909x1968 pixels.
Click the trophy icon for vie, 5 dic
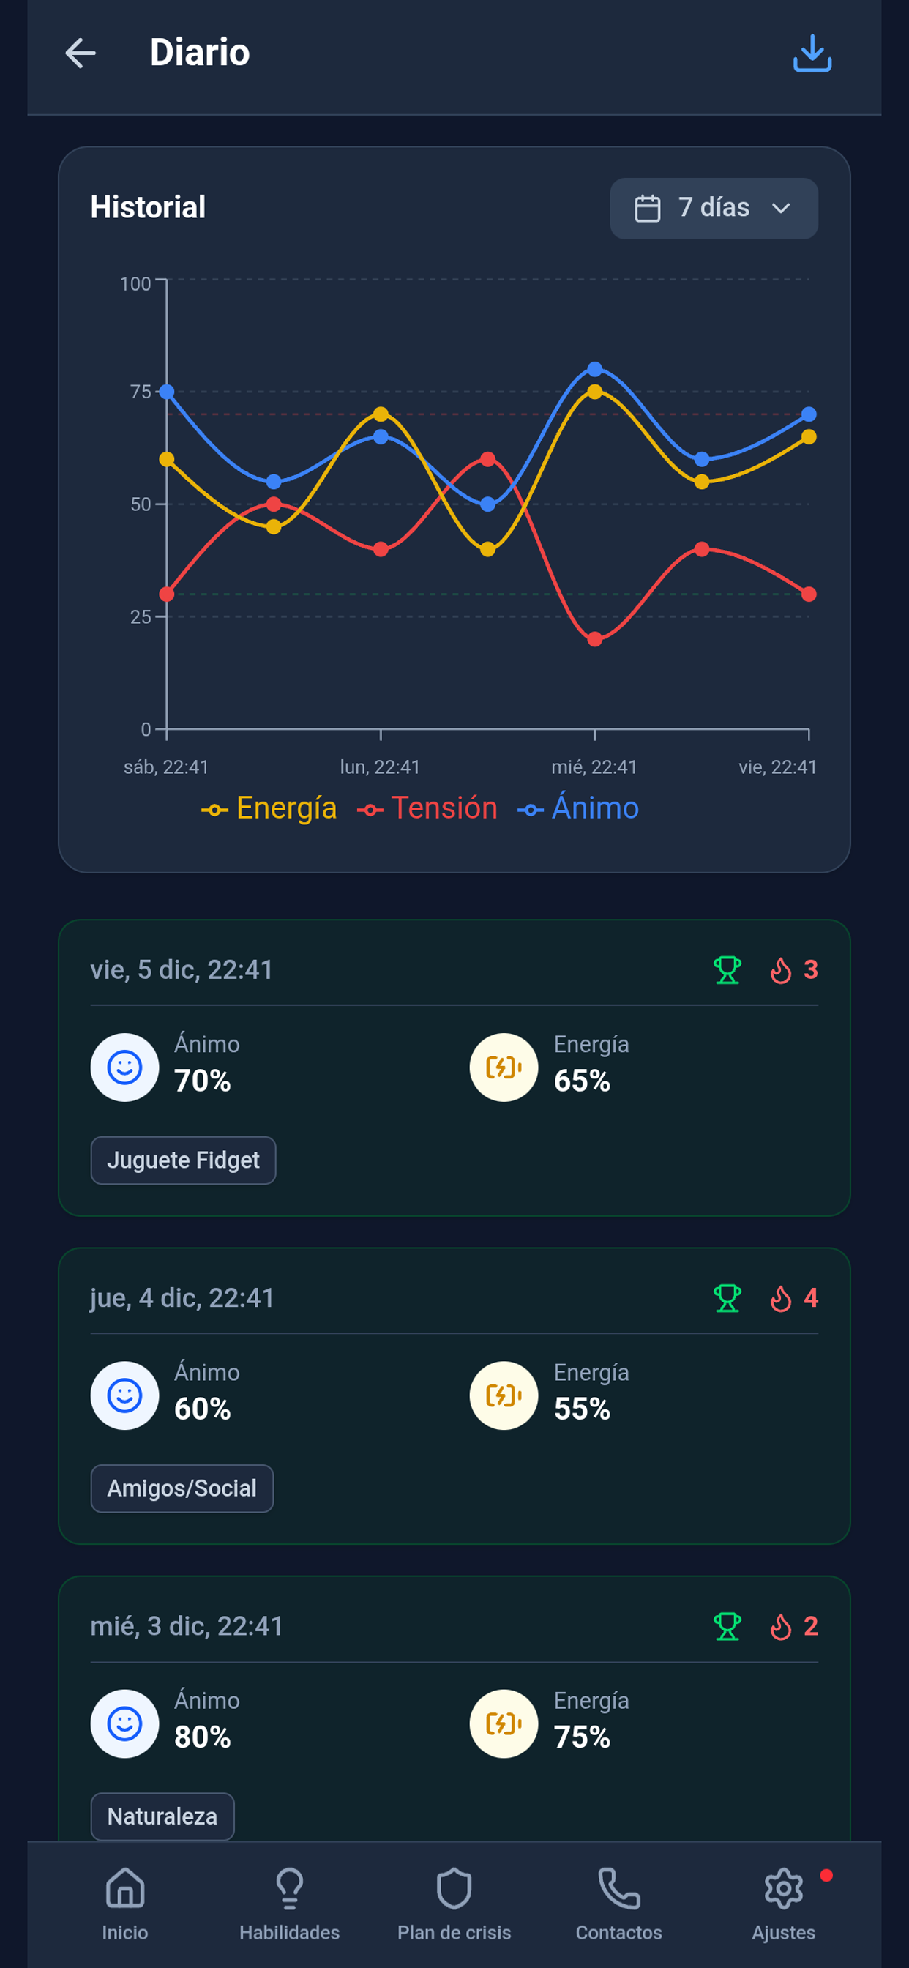728,969
